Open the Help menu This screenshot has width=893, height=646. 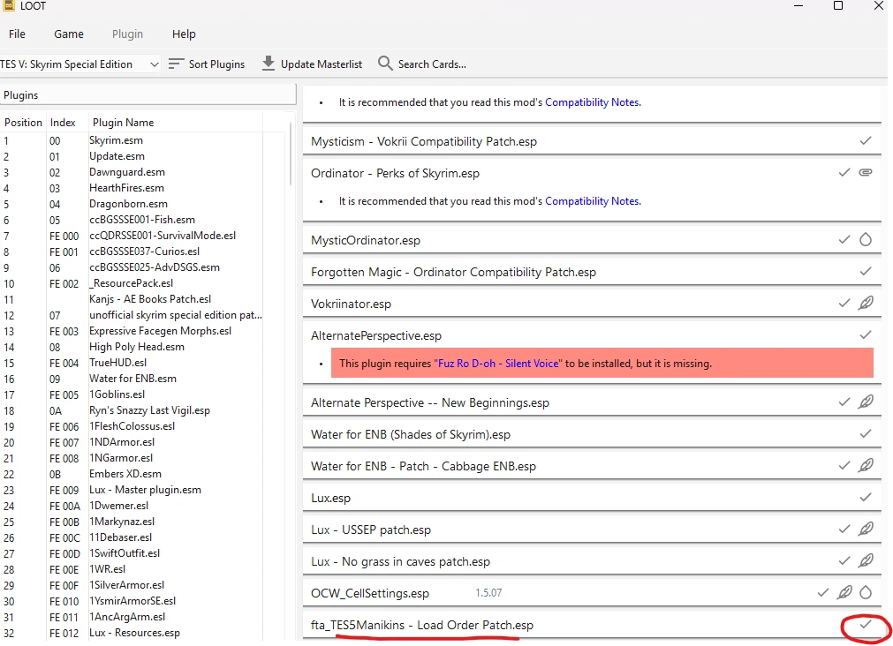click(x=184, y=34)
